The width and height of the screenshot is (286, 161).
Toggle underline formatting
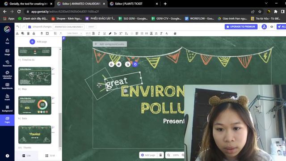pos(104,34)
